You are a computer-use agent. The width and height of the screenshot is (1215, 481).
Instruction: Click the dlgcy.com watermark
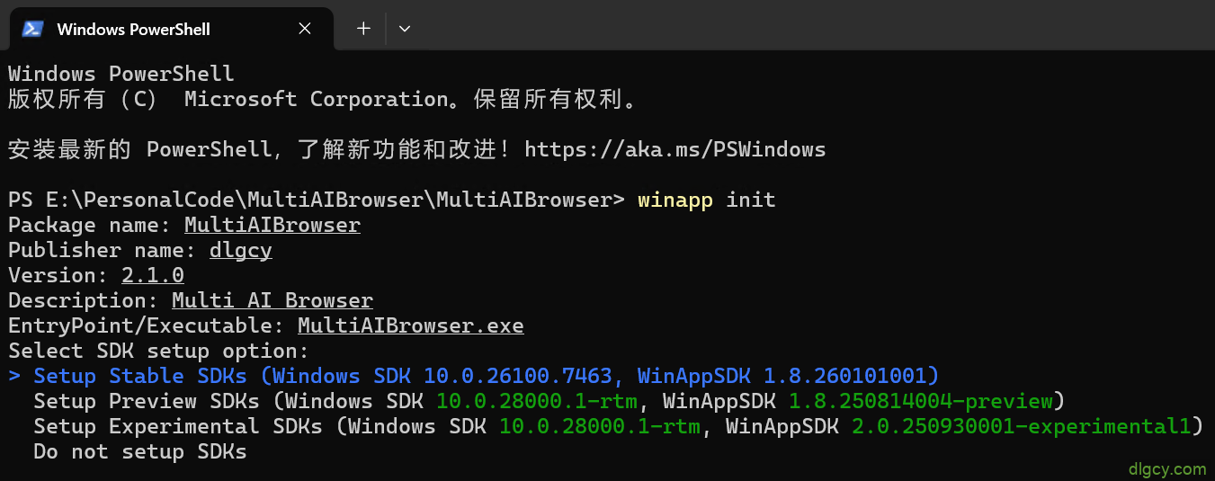1166,468
